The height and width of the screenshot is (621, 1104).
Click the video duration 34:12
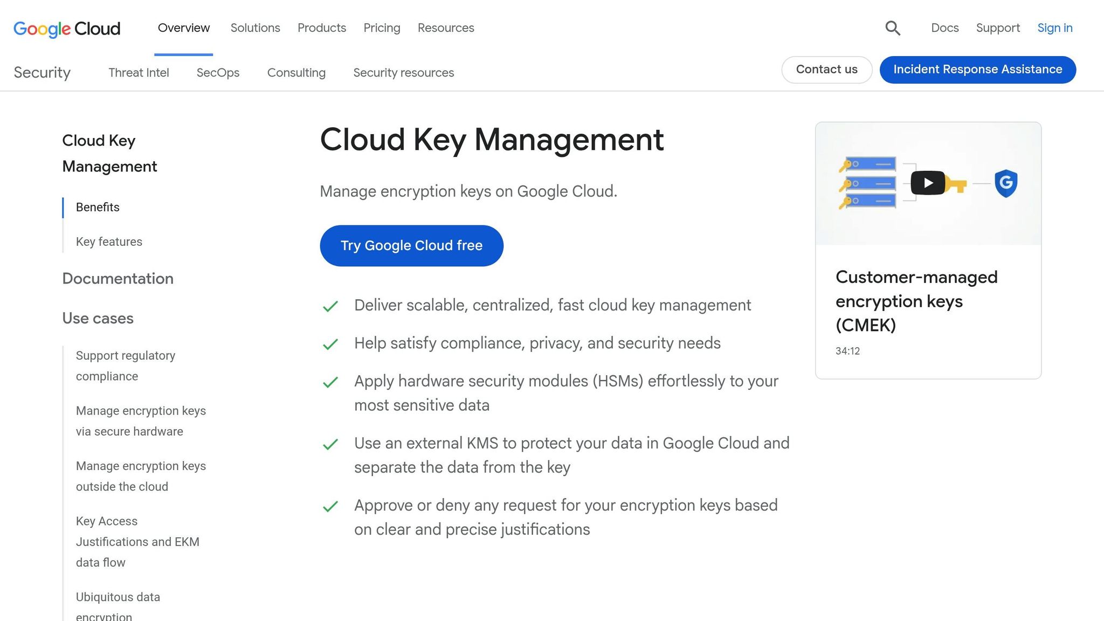coord(847,351)
